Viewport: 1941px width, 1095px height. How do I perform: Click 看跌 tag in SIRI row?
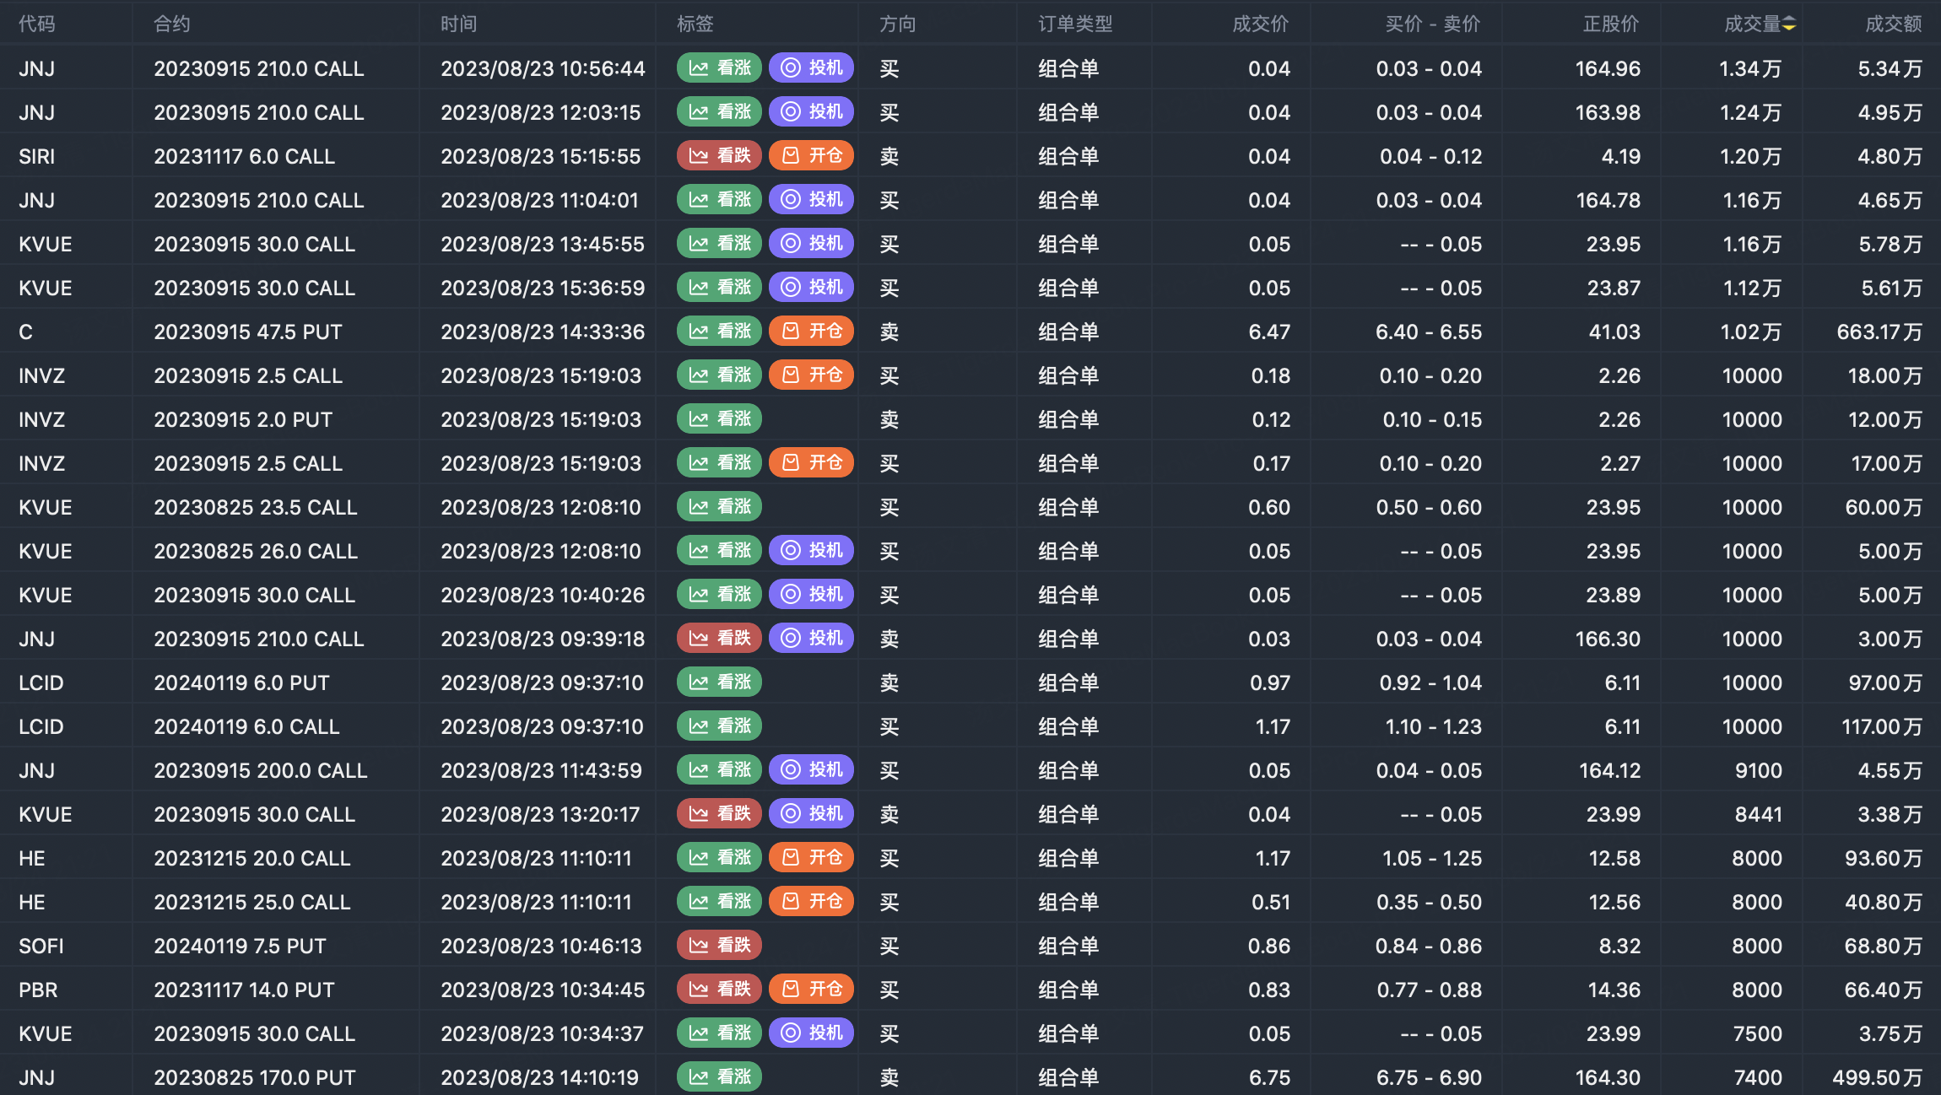click(719, 156)
